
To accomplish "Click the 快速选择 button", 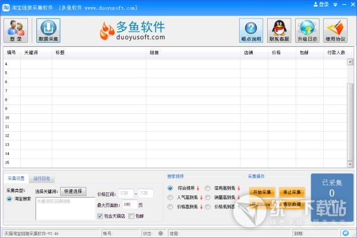I will [x=73, y=191].
